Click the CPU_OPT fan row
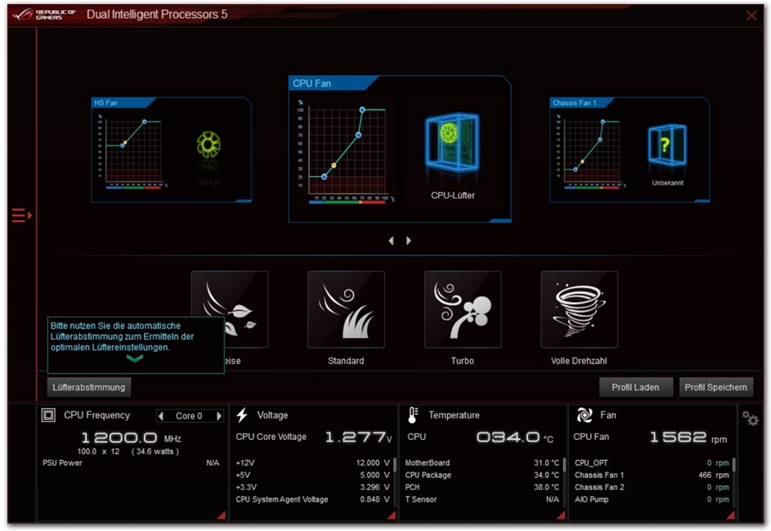 pyautogui.click(x=652, y=462)
